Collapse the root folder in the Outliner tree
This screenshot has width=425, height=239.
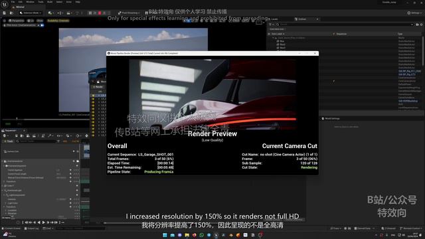pos(273,38)
